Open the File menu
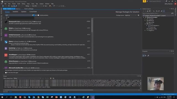Viewport: 177px width, 99px height. point(2,4)
